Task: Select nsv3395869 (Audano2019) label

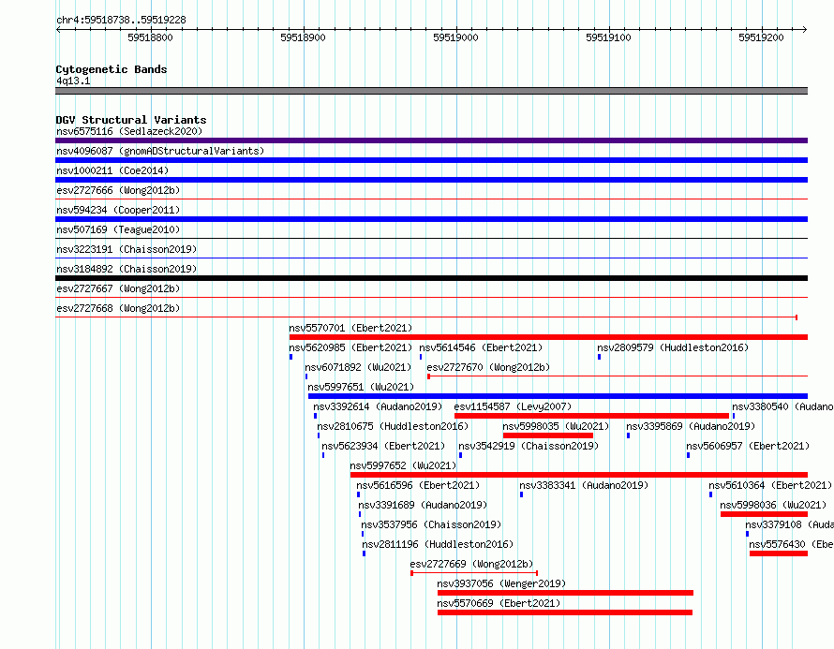Action: click(691, 426)
